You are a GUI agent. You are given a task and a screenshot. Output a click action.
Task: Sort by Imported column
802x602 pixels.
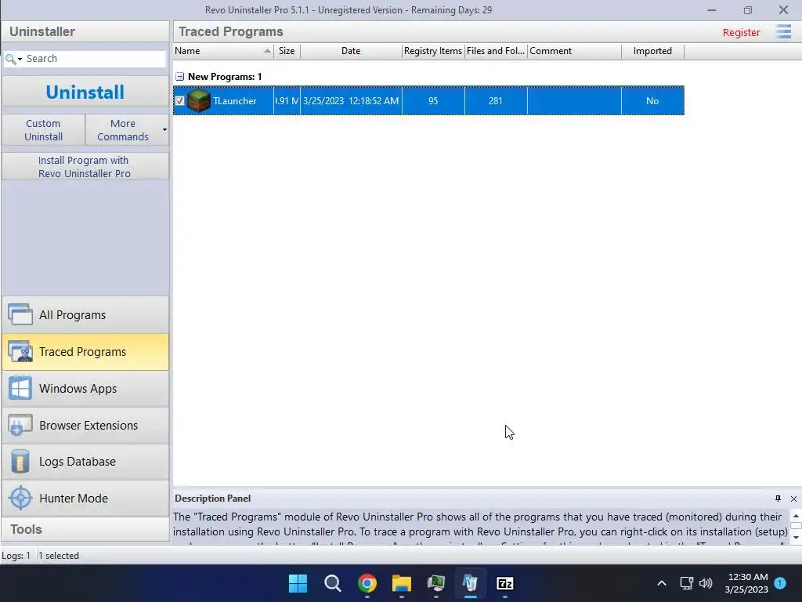pos(652,51)
